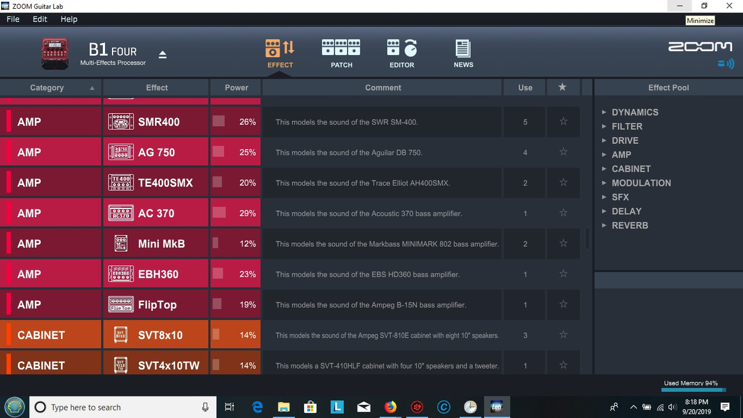Expand FILTER in Effect Pool
Viewport: 743px width, 418px height.
[604, 126]
